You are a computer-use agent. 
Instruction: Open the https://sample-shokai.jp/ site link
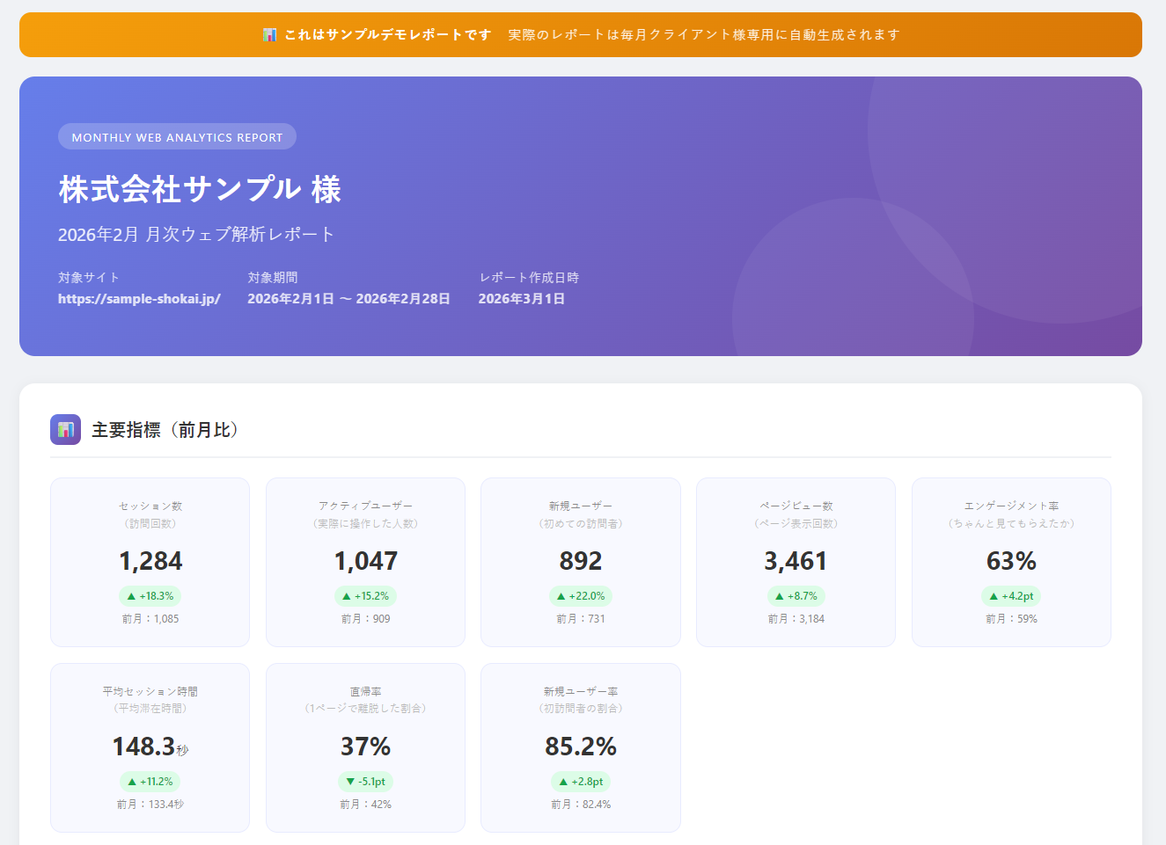[139, 299]
